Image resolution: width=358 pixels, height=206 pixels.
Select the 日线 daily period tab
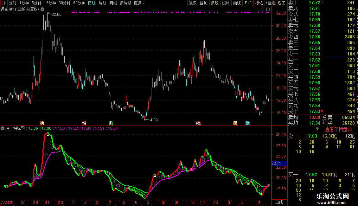pyautogui.click(x=92, y=3)
